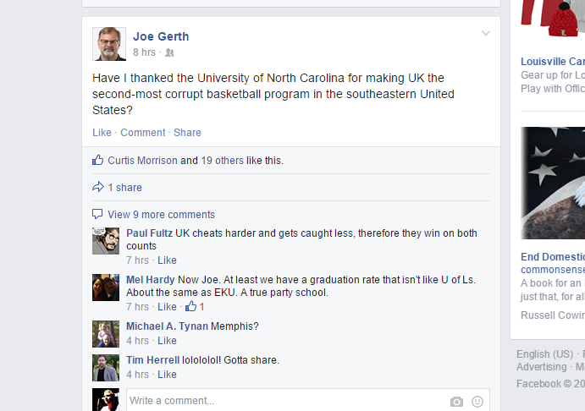
Task: Expand View 9 more comments
Action: click(161, 215)
